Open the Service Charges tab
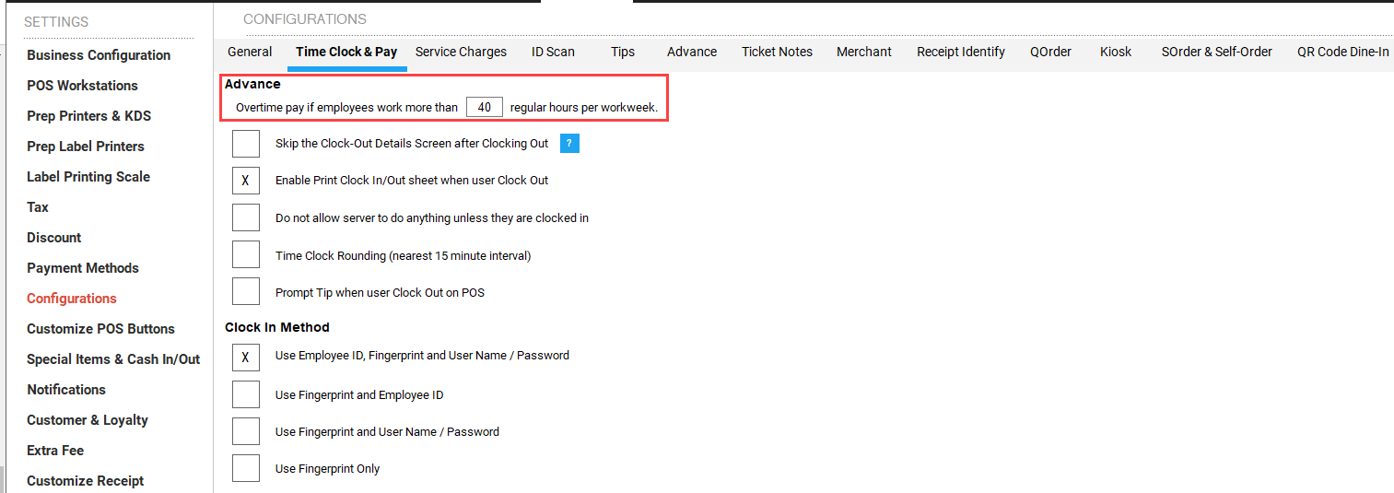This screenshot has width=1394, height=493. [x=461, y=52]
